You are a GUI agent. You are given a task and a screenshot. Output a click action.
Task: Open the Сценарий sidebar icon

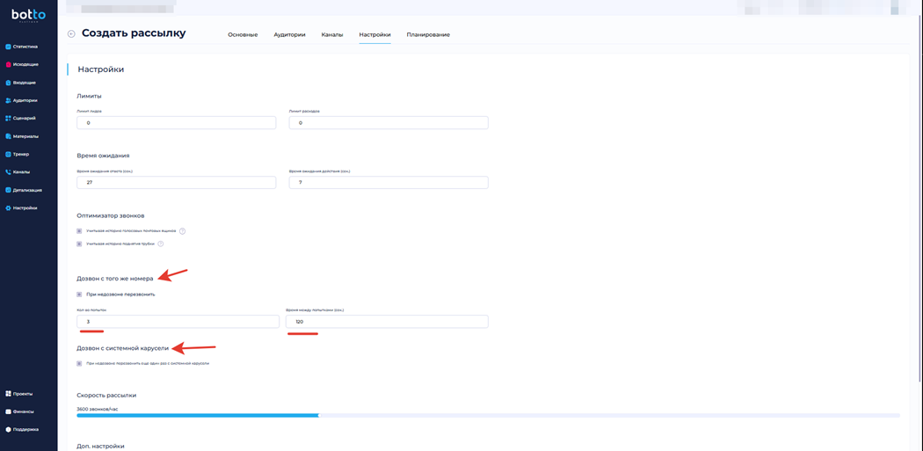(x=9, y=118)
